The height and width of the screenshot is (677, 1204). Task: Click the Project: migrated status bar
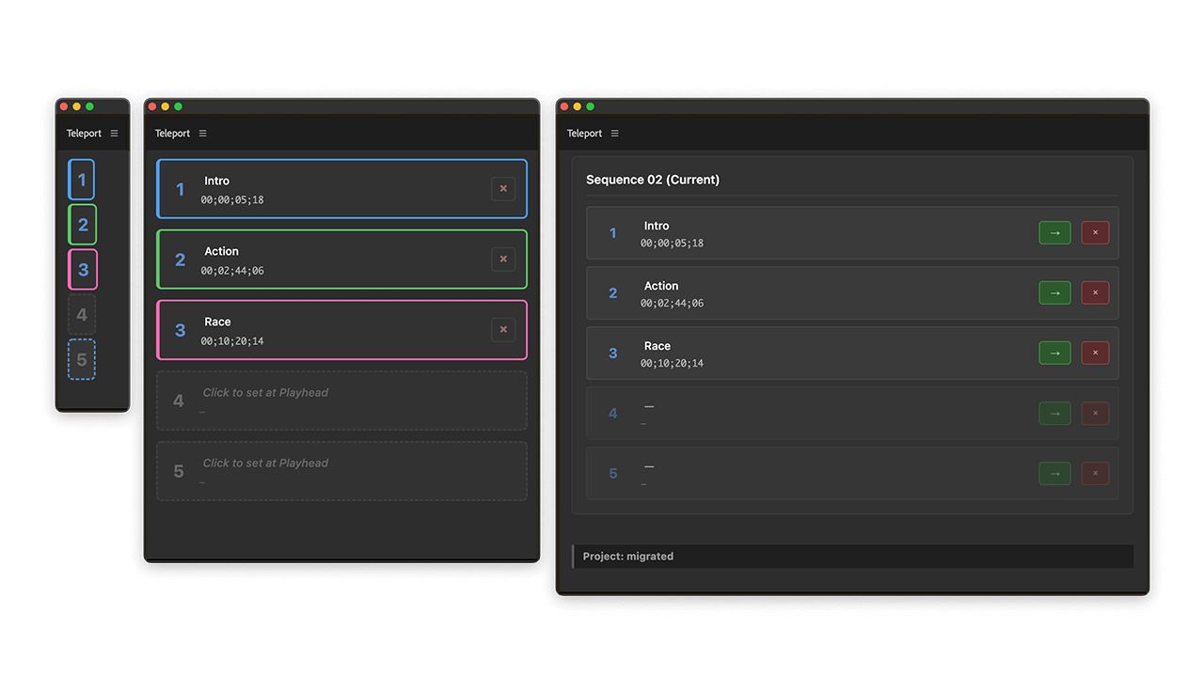tap(852, 557)
